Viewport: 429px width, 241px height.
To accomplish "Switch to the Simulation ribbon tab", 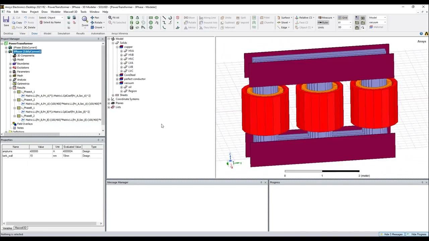I will click(64, 33).
